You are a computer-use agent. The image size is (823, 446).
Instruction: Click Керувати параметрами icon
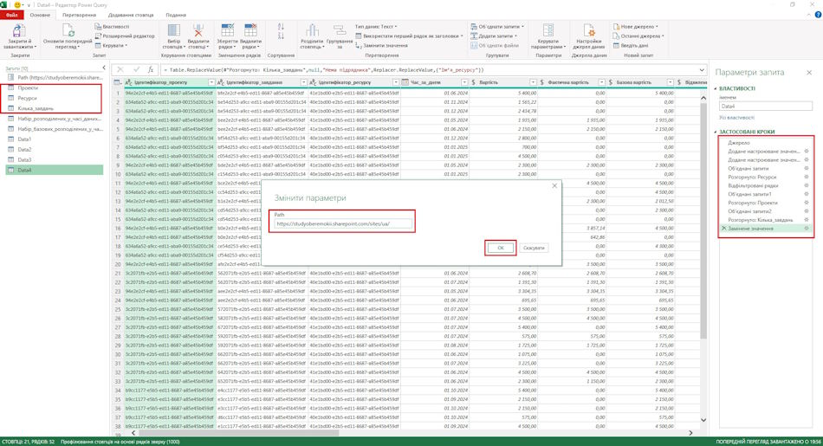tap(548, 30)
